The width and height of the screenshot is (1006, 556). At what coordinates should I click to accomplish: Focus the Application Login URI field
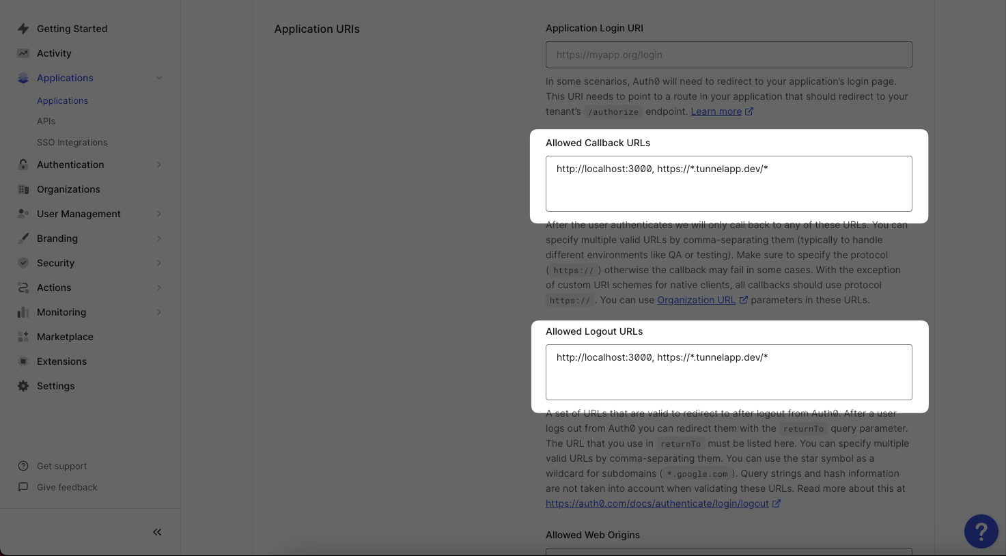[729, 55]
